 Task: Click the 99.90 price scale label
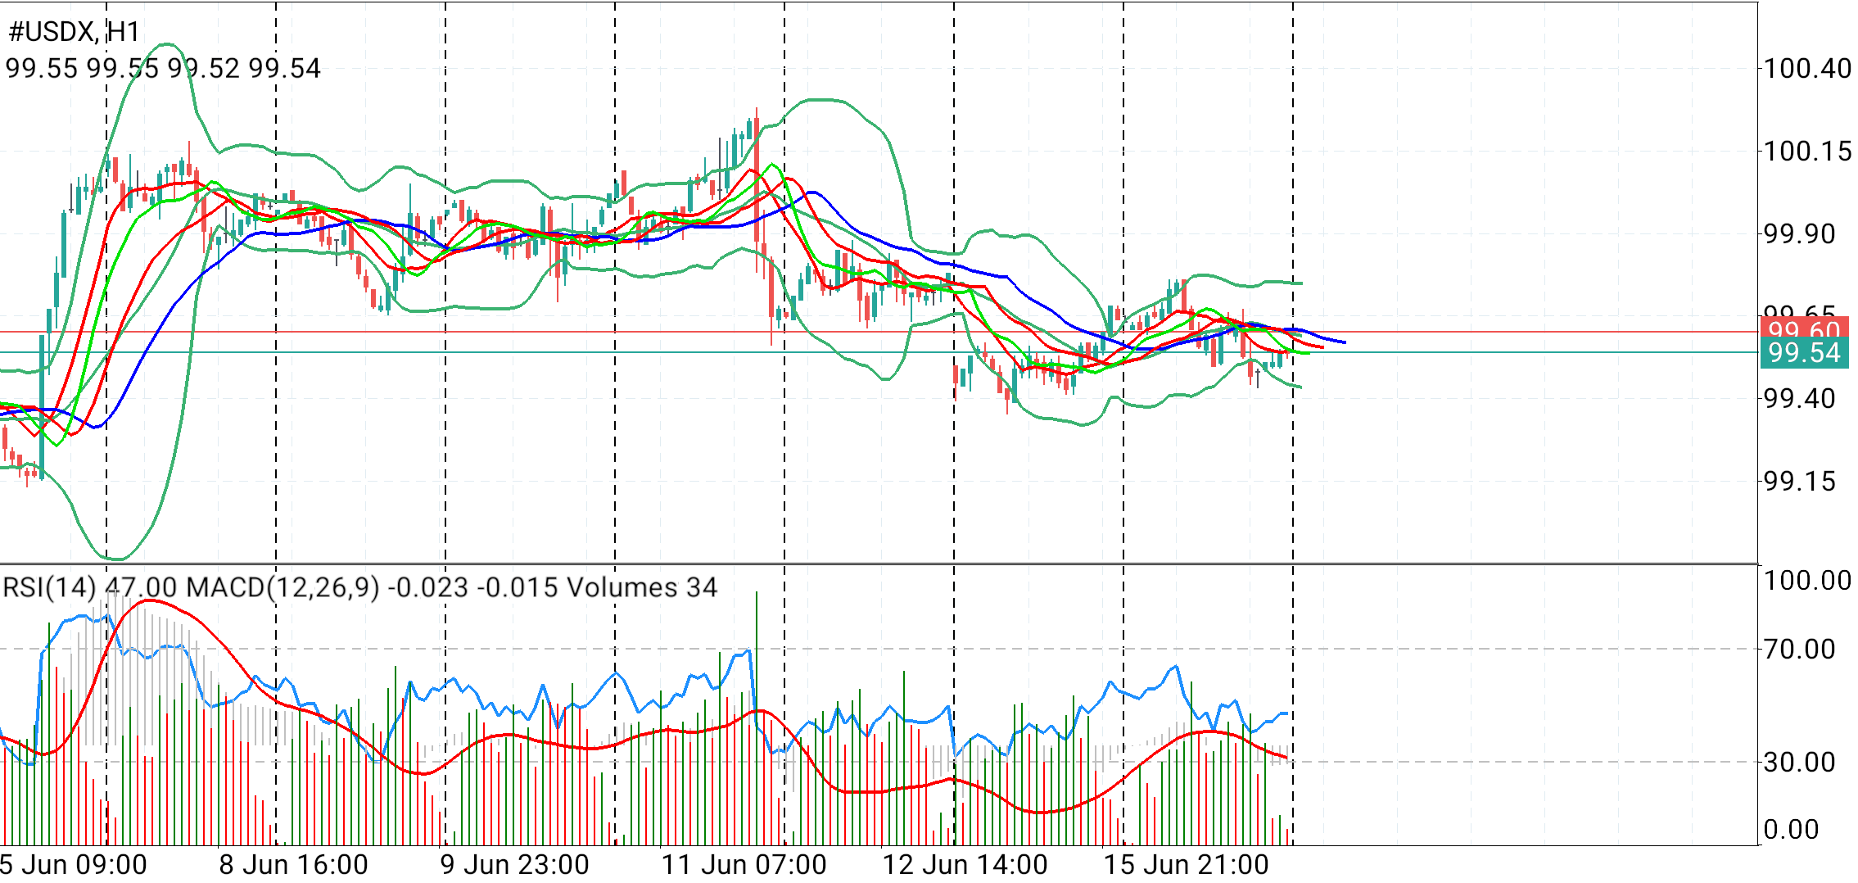[1799, 233]
